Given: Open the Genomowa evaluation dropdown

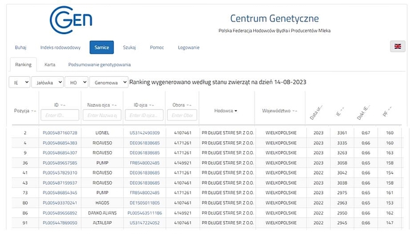Looking at the screenshot, I should 109,82.
